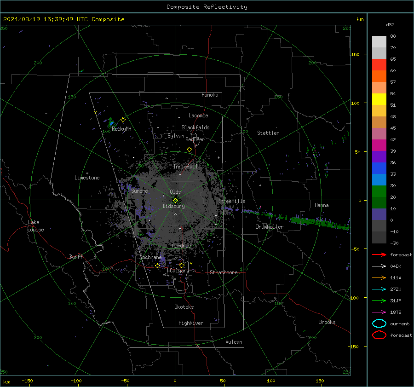
Task: Click the white asterisk east of Innisfail
Action: coord(218,158)
